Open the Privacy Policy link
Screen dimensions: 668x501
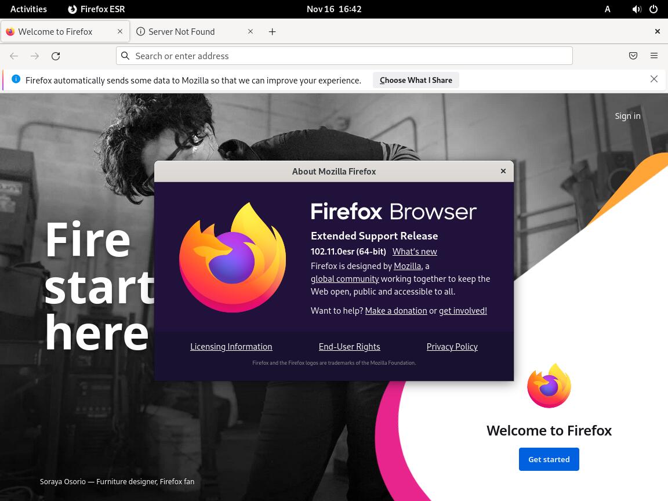pos(452,347)
